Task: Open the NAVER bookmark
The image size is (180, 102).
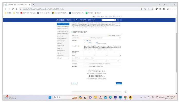Action: pos(89,13)
